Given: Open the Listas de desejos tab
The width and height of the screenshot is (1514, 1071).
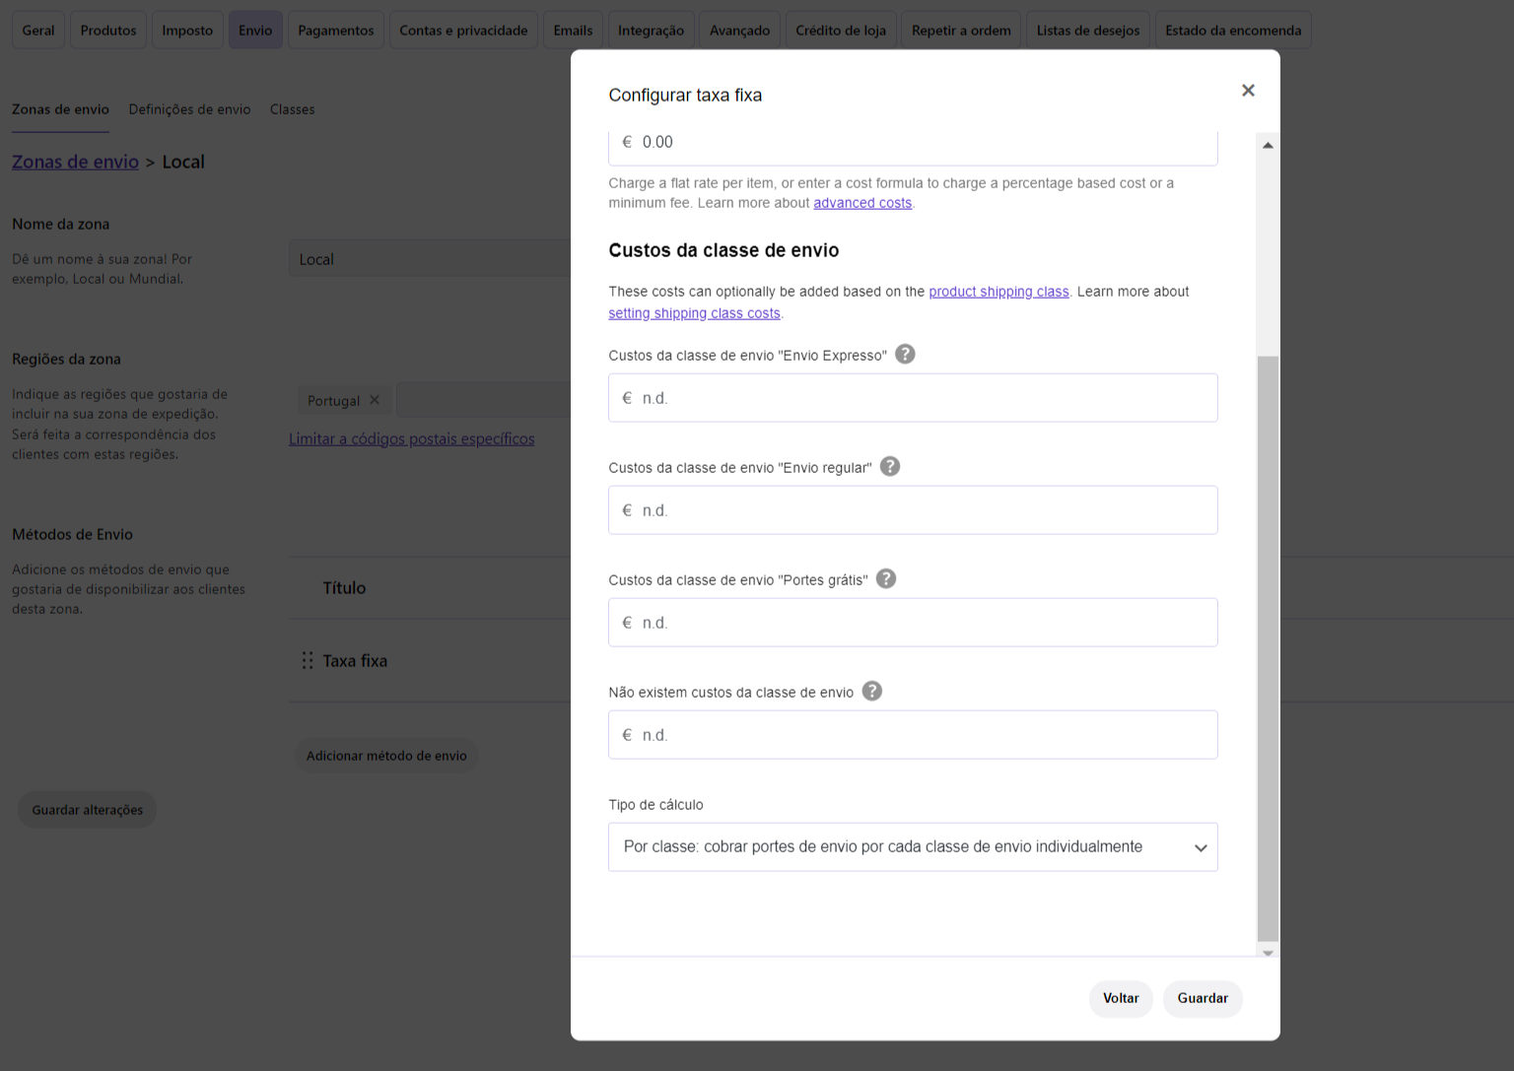Looking at the screenshot, I should pos(1088,31).
